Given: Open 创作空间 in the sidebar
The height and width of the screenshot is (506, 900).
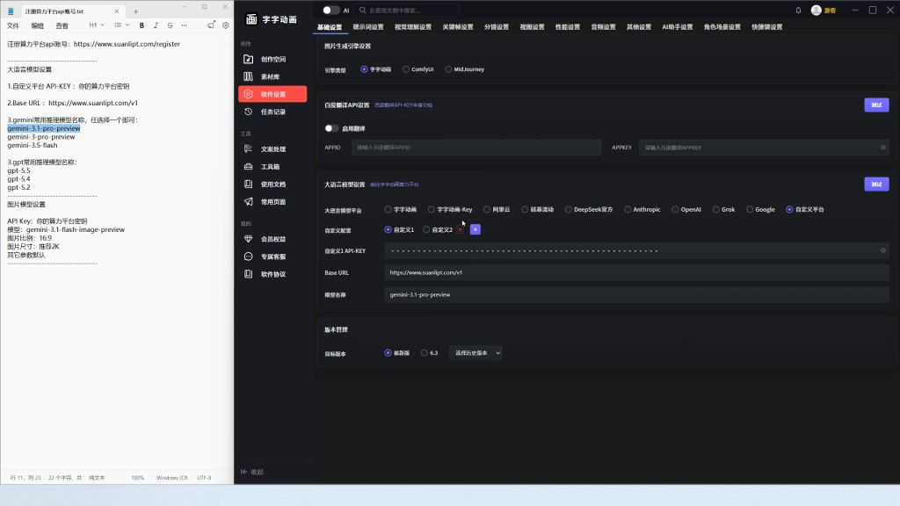Looking at the screenshot, I should 272,59.
